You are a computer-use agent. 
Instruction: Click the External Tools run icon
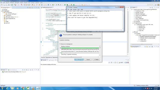pyautogui.click(x=15, y=5)
